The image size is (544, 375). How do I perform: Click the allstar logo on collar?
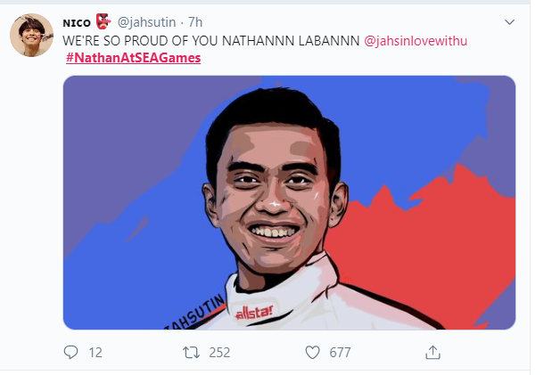click(254, 313)
